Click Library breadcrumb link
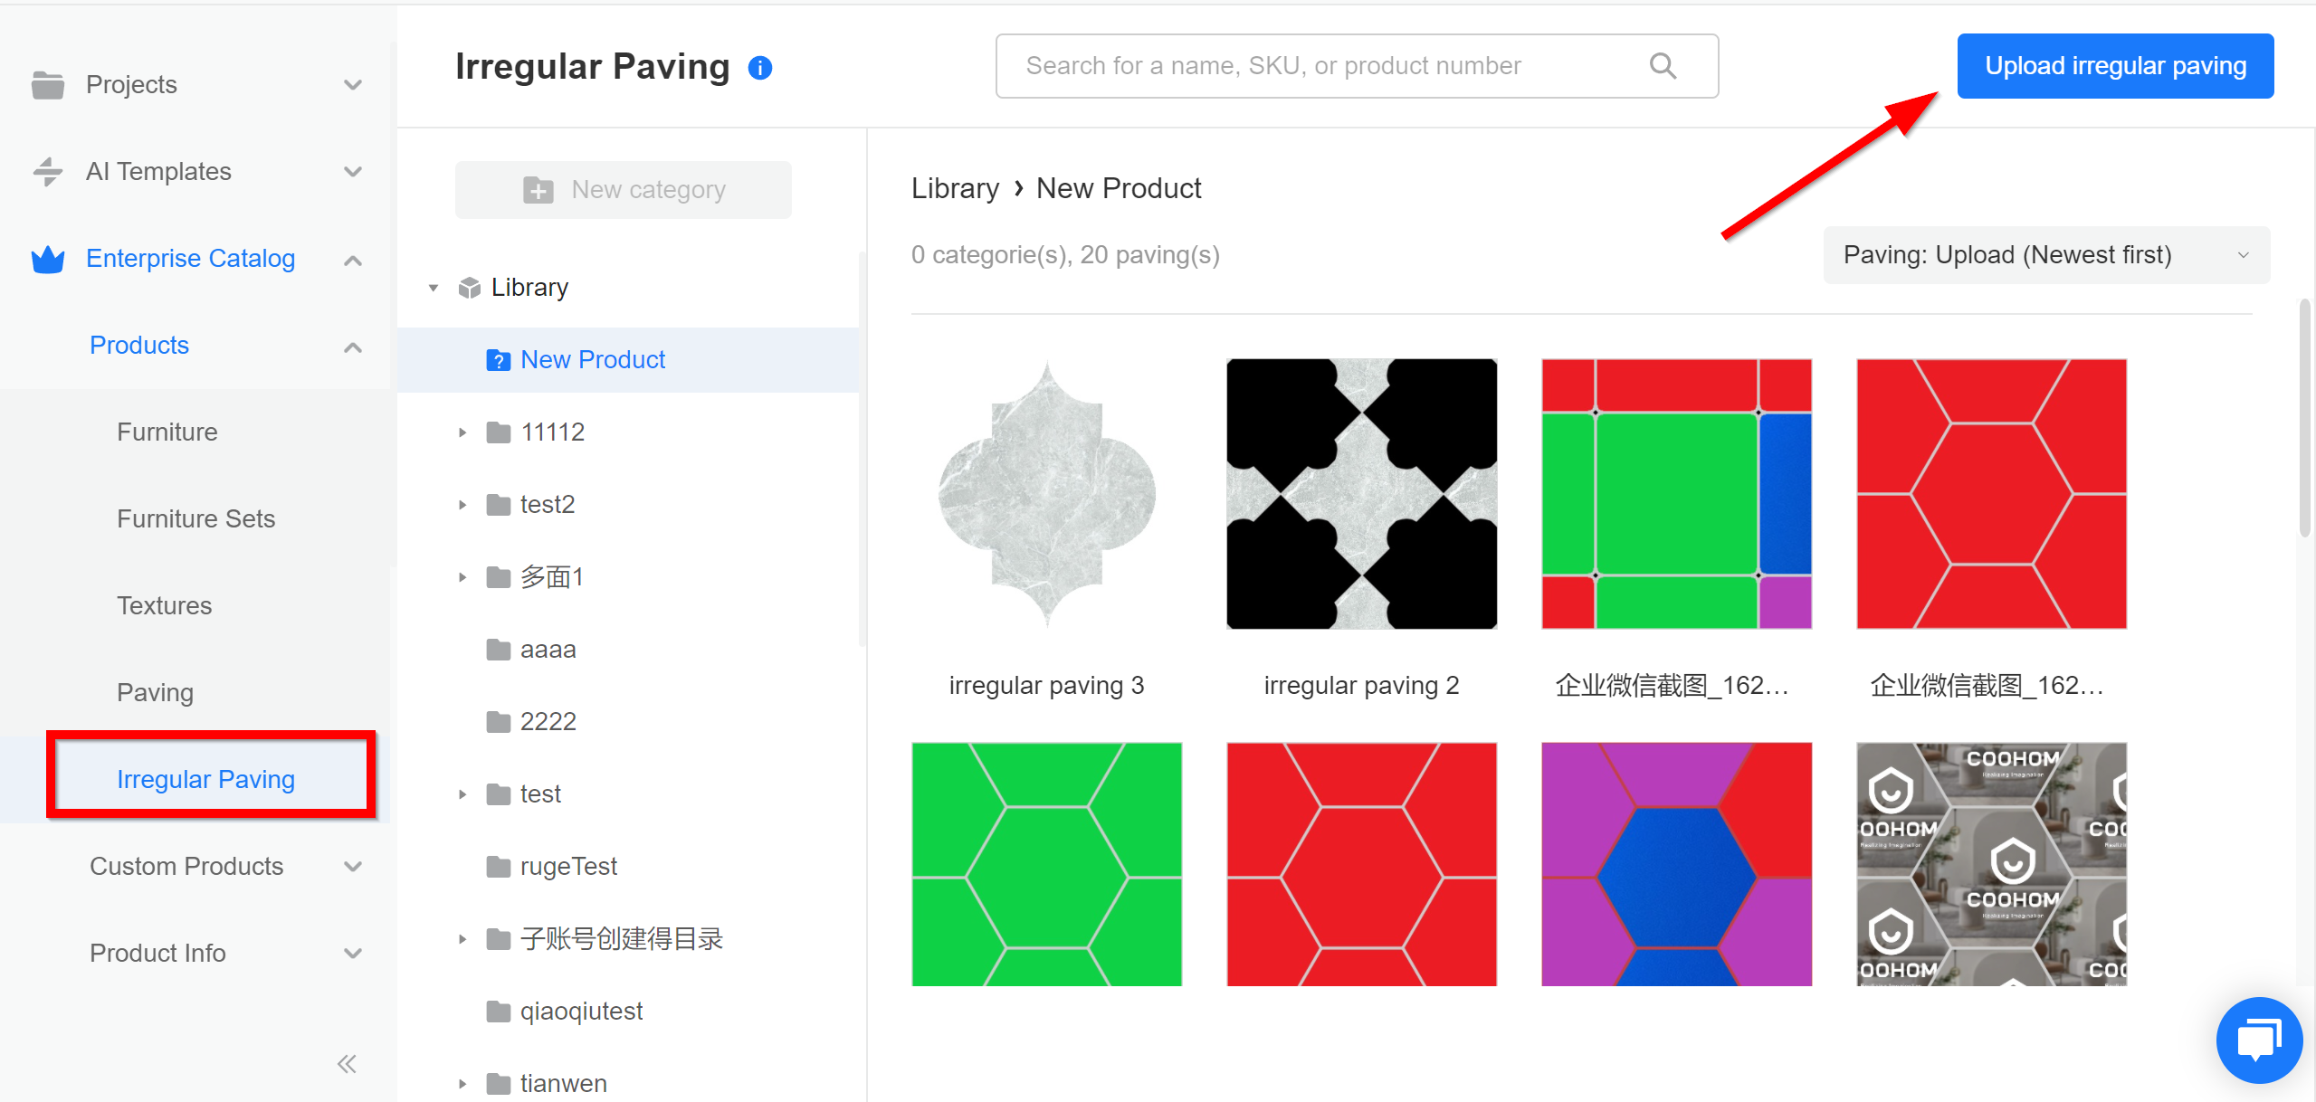Viewport: 2316px width, 1102px height. [955, 188]
